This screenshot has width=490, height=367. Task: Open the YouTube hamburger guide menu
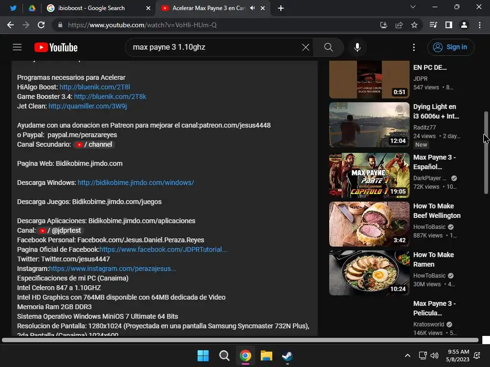[17, 47]
